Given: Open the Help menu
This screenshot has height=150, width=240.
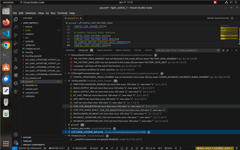Looking at the screenshot, I should [x=72, y=13].
